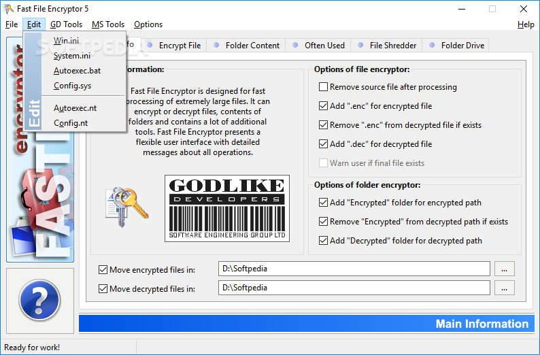Click the Fast File Encryptor title bar icon
The width and height of the screenshot is (540, 355).
9,9
